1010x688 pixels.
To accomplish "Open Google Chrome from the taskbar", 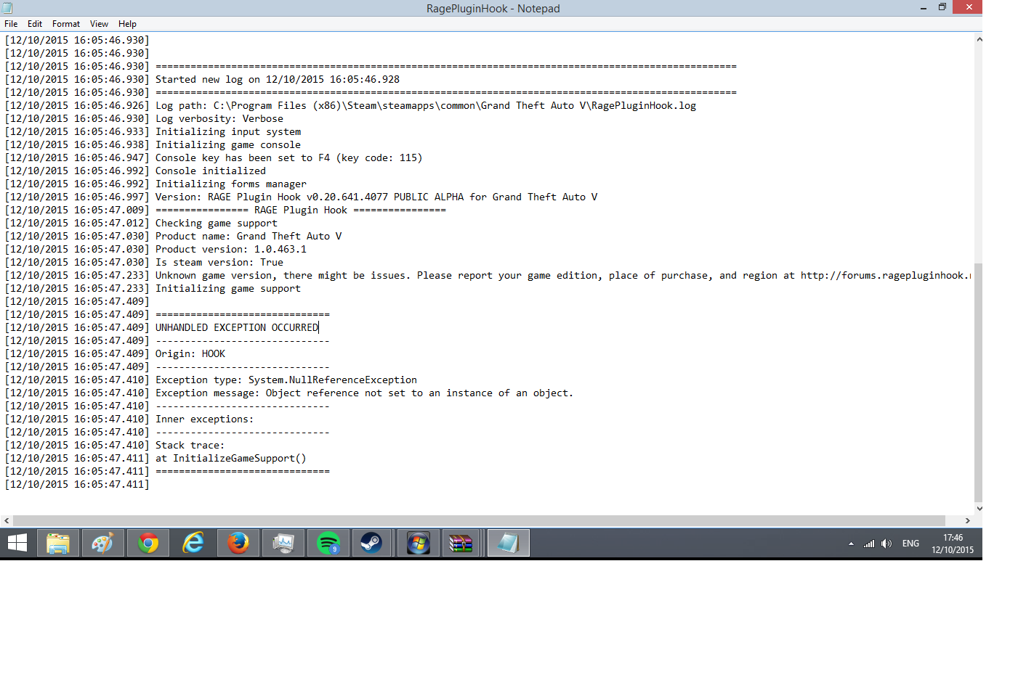I will pyautogui.click(x=148, y=543).
